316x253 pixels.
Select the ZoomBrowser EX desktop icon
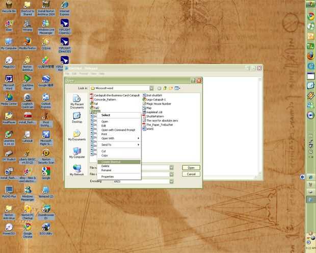point(46,212)
